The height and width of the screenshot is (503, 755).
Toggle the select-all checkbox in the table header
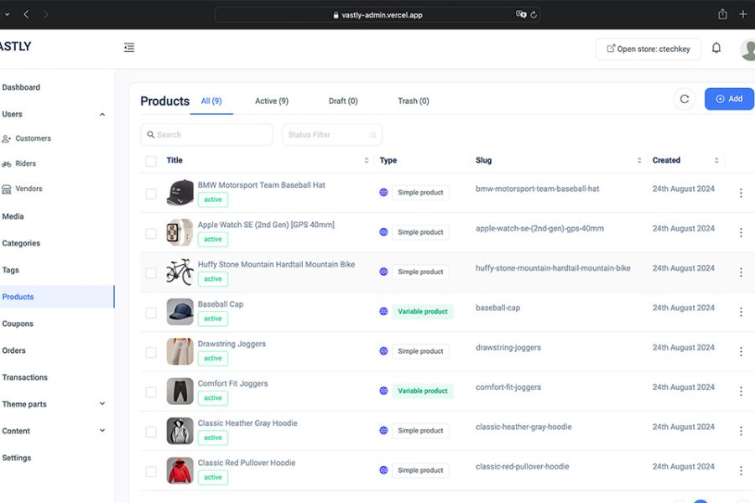[151, 161]
